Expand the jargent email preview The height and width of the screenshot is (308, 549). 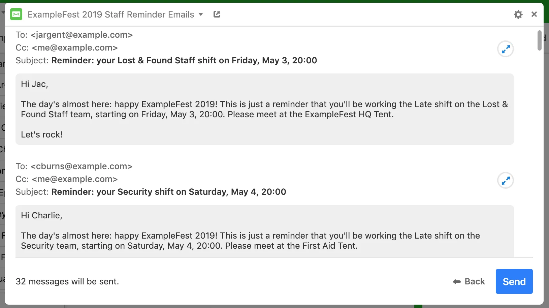[505, 49]
